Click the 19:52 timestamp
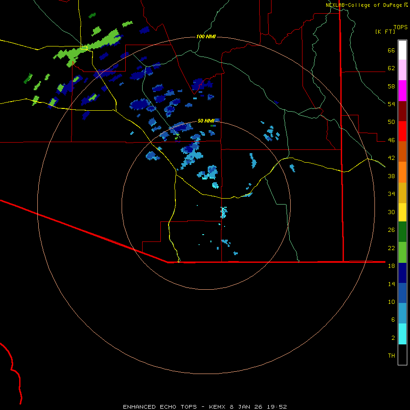This screenshot has width=410, height=410. pos(277,407)
